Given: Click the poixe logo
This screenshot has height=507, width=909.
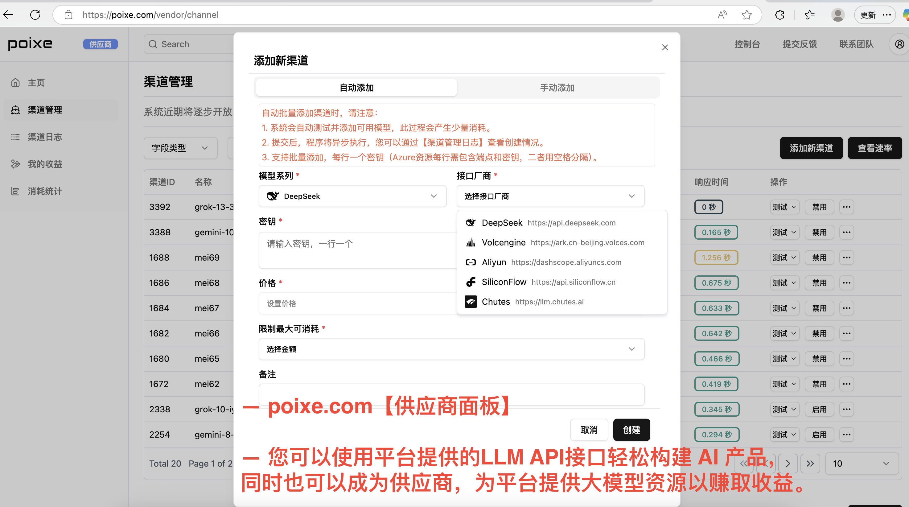Looking at the screenshot, I should tap(30, 44).
